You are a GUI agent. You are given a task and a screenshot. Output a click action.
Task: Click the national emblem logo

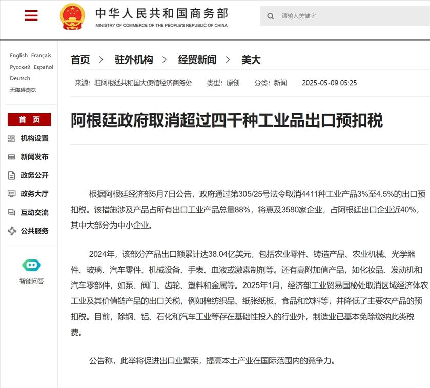[x=72, y=16]
